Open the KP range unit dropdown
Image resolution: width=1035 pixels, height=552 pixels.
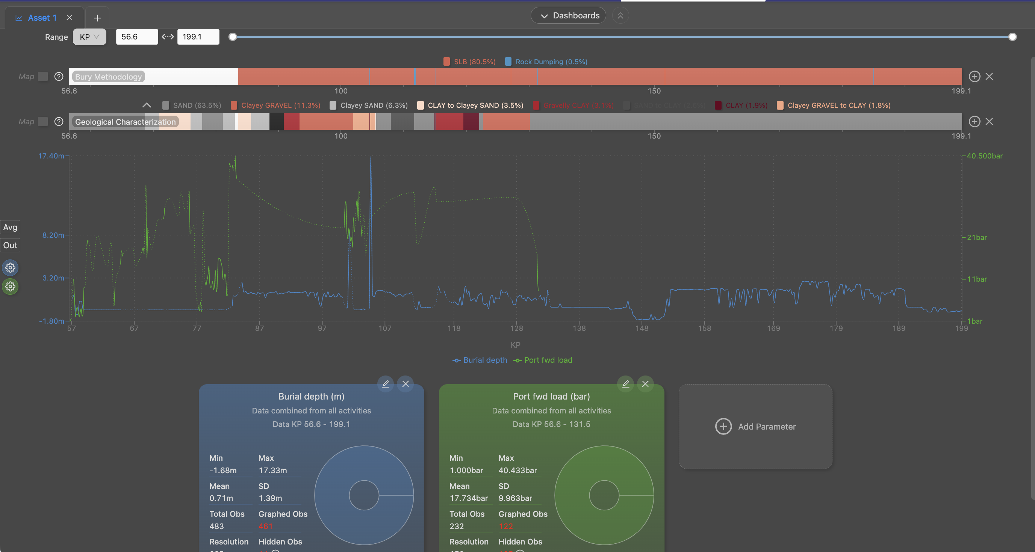coord(89,37)
